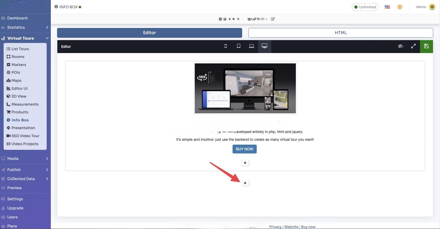Open Editor UI in the sidebar
The width and height of the screenshot is (440, 229).
[x=19, y=88]
